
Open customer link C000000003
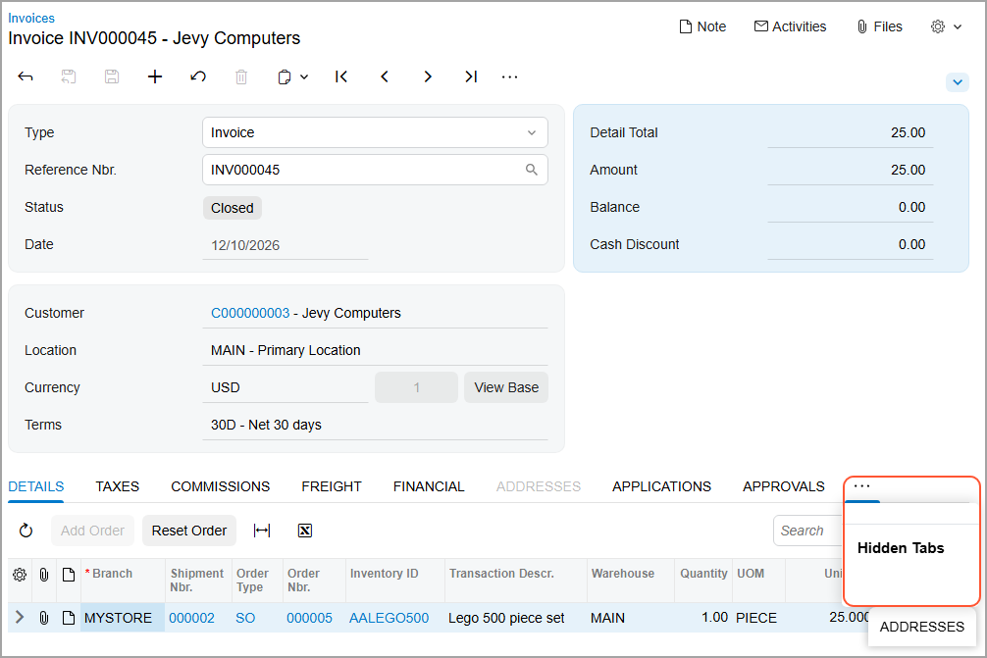250,313
